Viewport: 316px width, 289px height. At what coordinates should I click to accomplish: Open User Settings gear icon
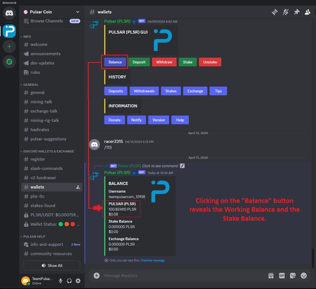78,281
